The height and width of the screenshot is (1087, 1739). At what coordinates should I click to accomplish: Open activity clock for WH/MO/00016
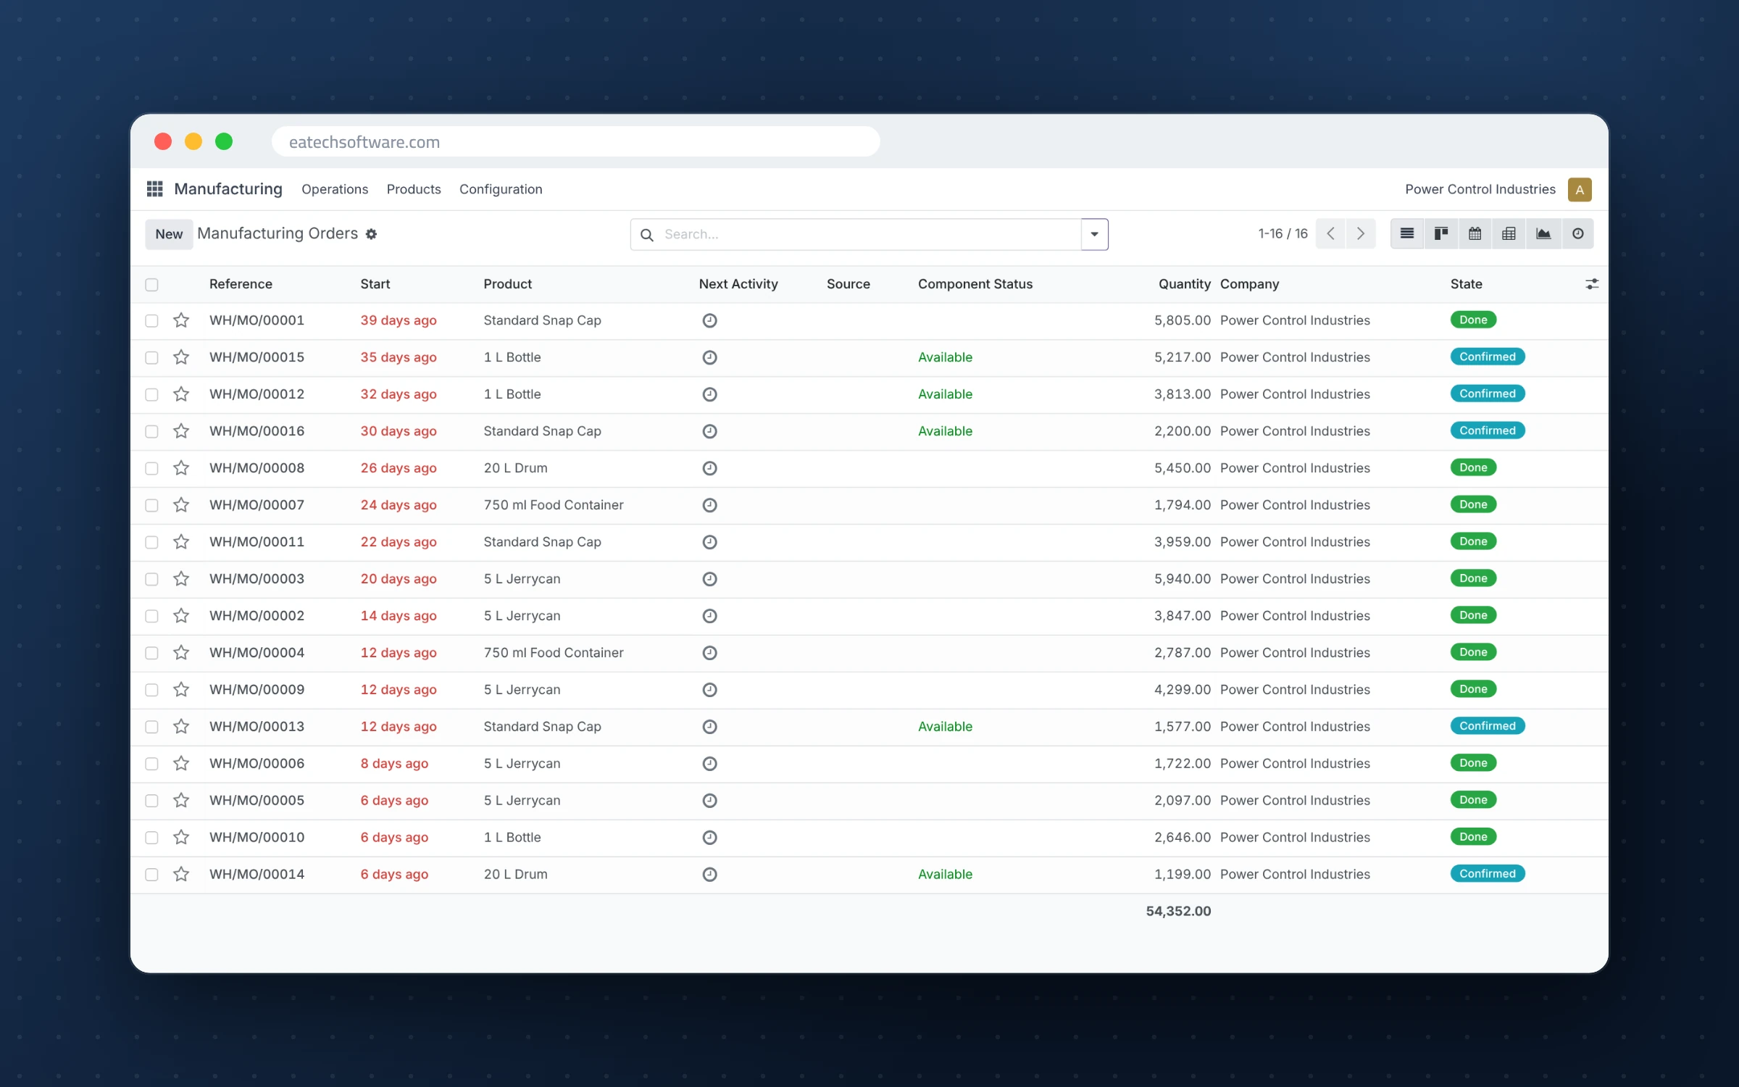point(710,431)
